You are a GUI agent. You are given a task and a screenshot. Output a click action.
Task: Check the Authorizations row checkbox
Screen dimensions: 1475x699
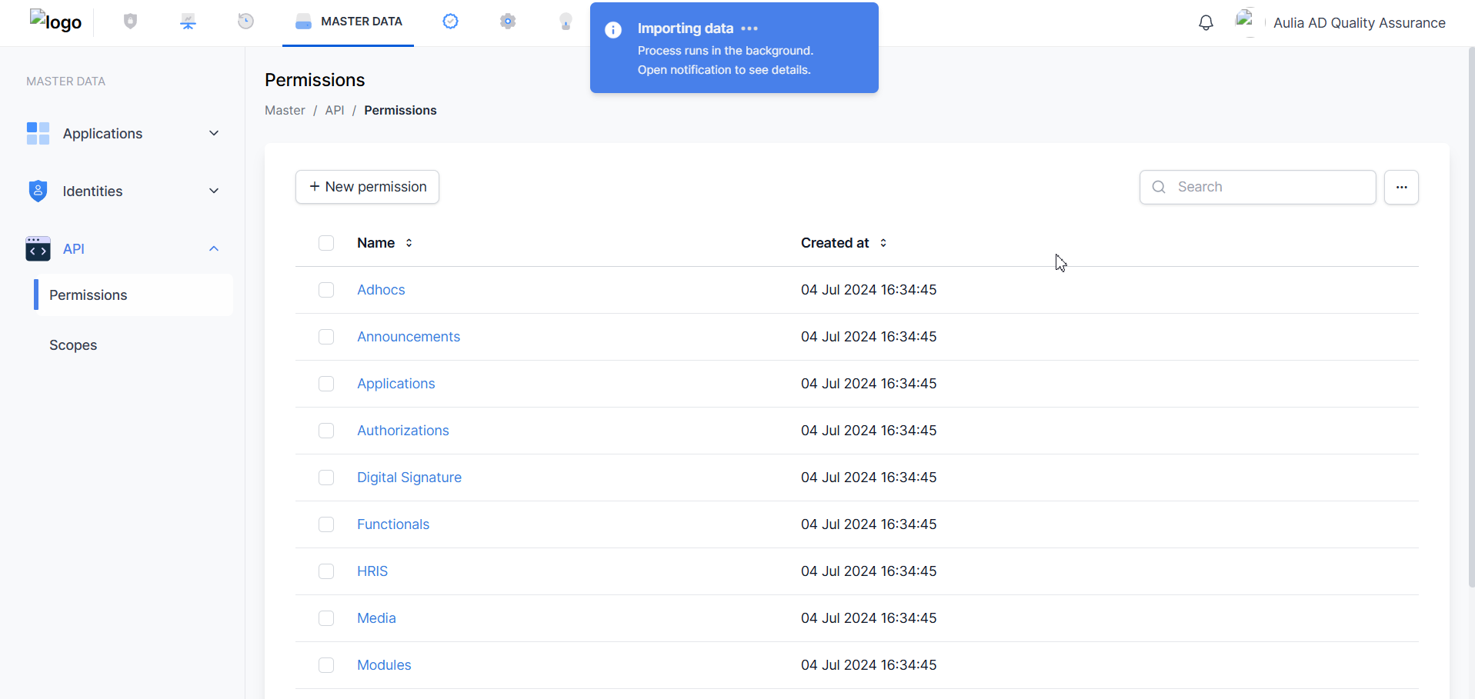[x=326, y=431]
